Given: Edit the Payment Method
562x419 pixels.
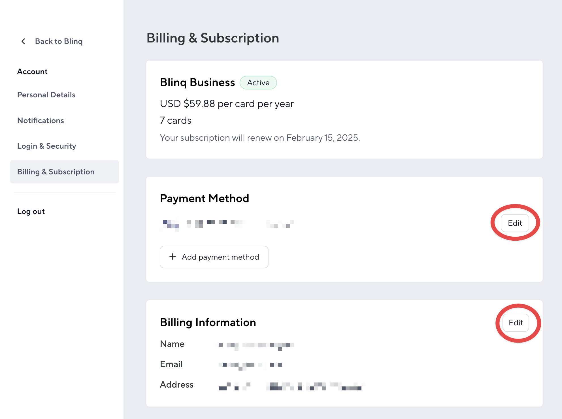Looking at the screenshot, I should [515, 223].
